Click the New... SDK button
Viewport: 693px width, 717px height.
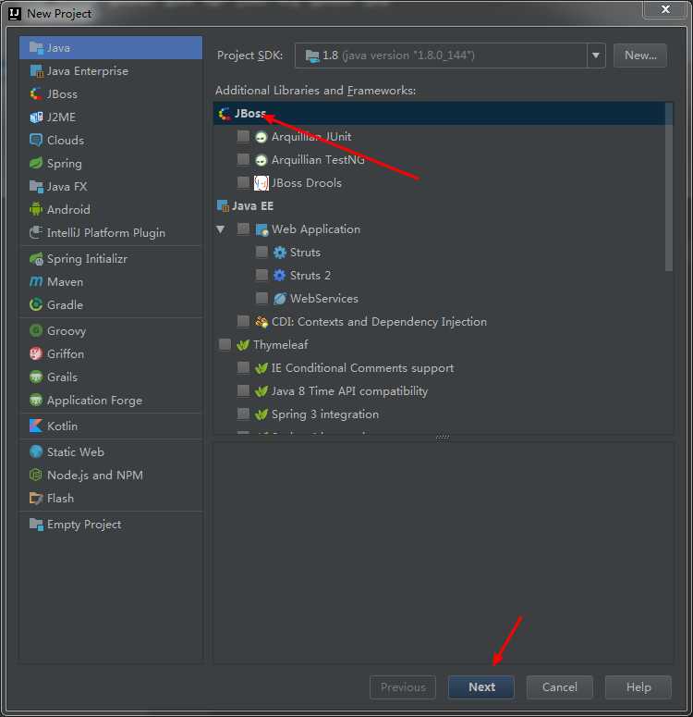coord(640,56)
